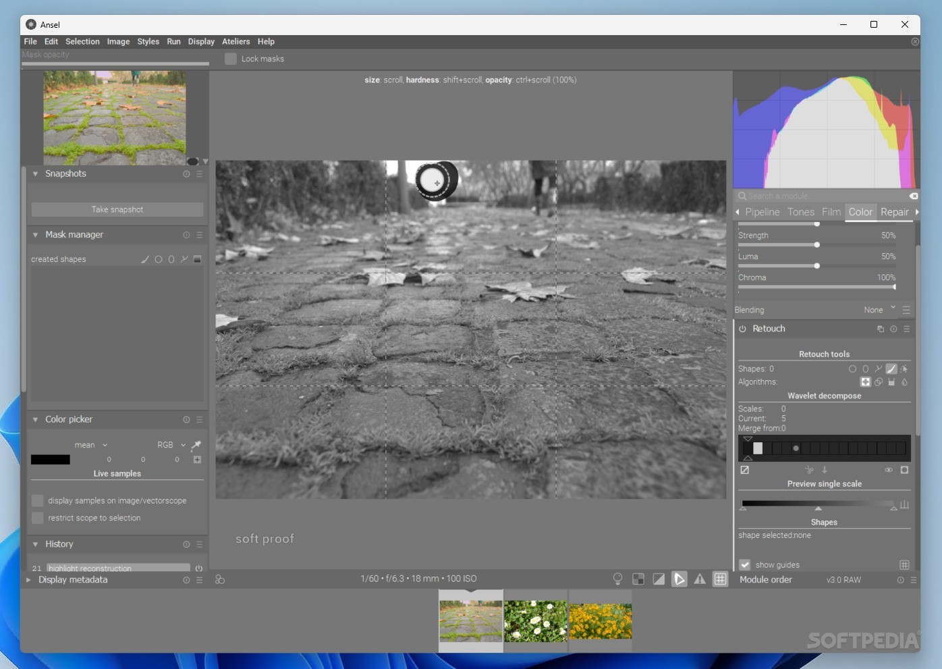
Task: Click the Take snapshot button
Action: 117,210
